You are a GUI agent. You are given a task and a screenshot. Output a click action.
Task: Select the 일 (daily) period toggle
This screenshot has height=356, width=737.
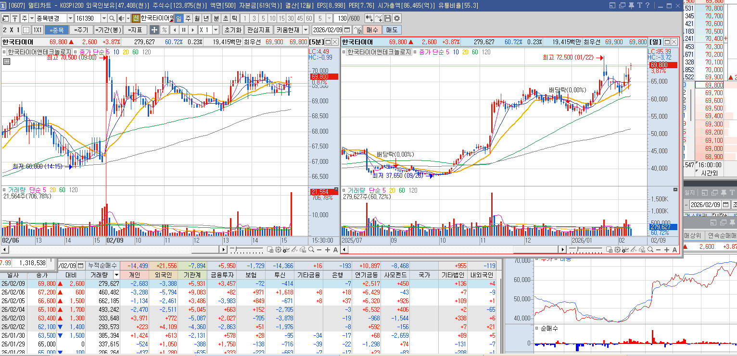(178, 18)
